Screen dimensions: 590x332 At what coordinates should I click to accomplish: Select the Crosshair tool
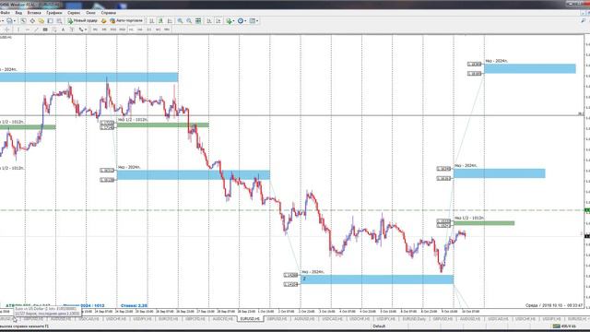(7, 30)
